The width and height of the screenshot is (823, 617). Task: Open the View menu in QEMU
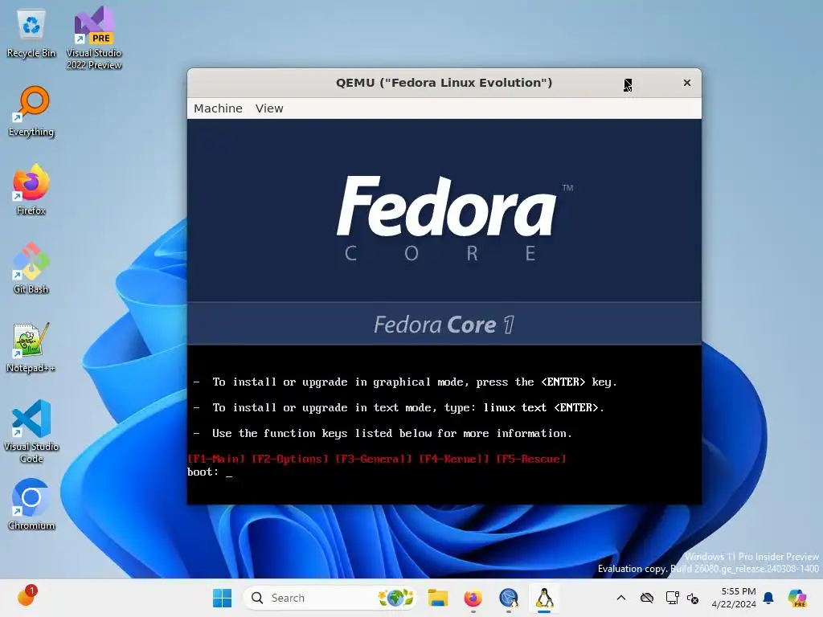(269, 108)
